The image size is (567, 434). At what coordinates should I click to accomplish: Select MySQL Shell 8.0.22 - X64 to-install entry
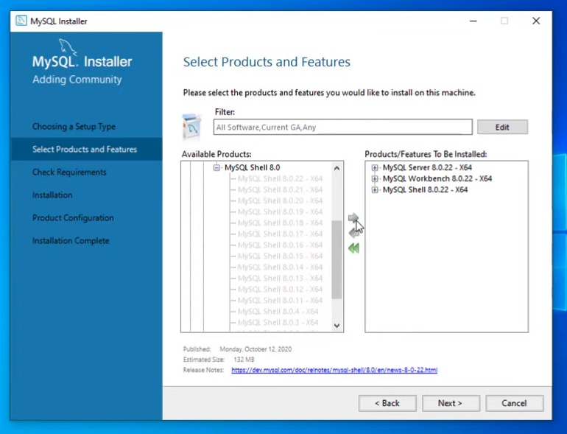click(425, 189)
